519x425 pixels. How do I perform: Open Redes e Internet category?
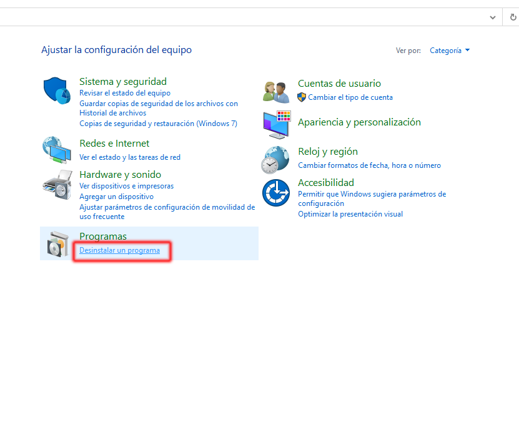[114, 143]
